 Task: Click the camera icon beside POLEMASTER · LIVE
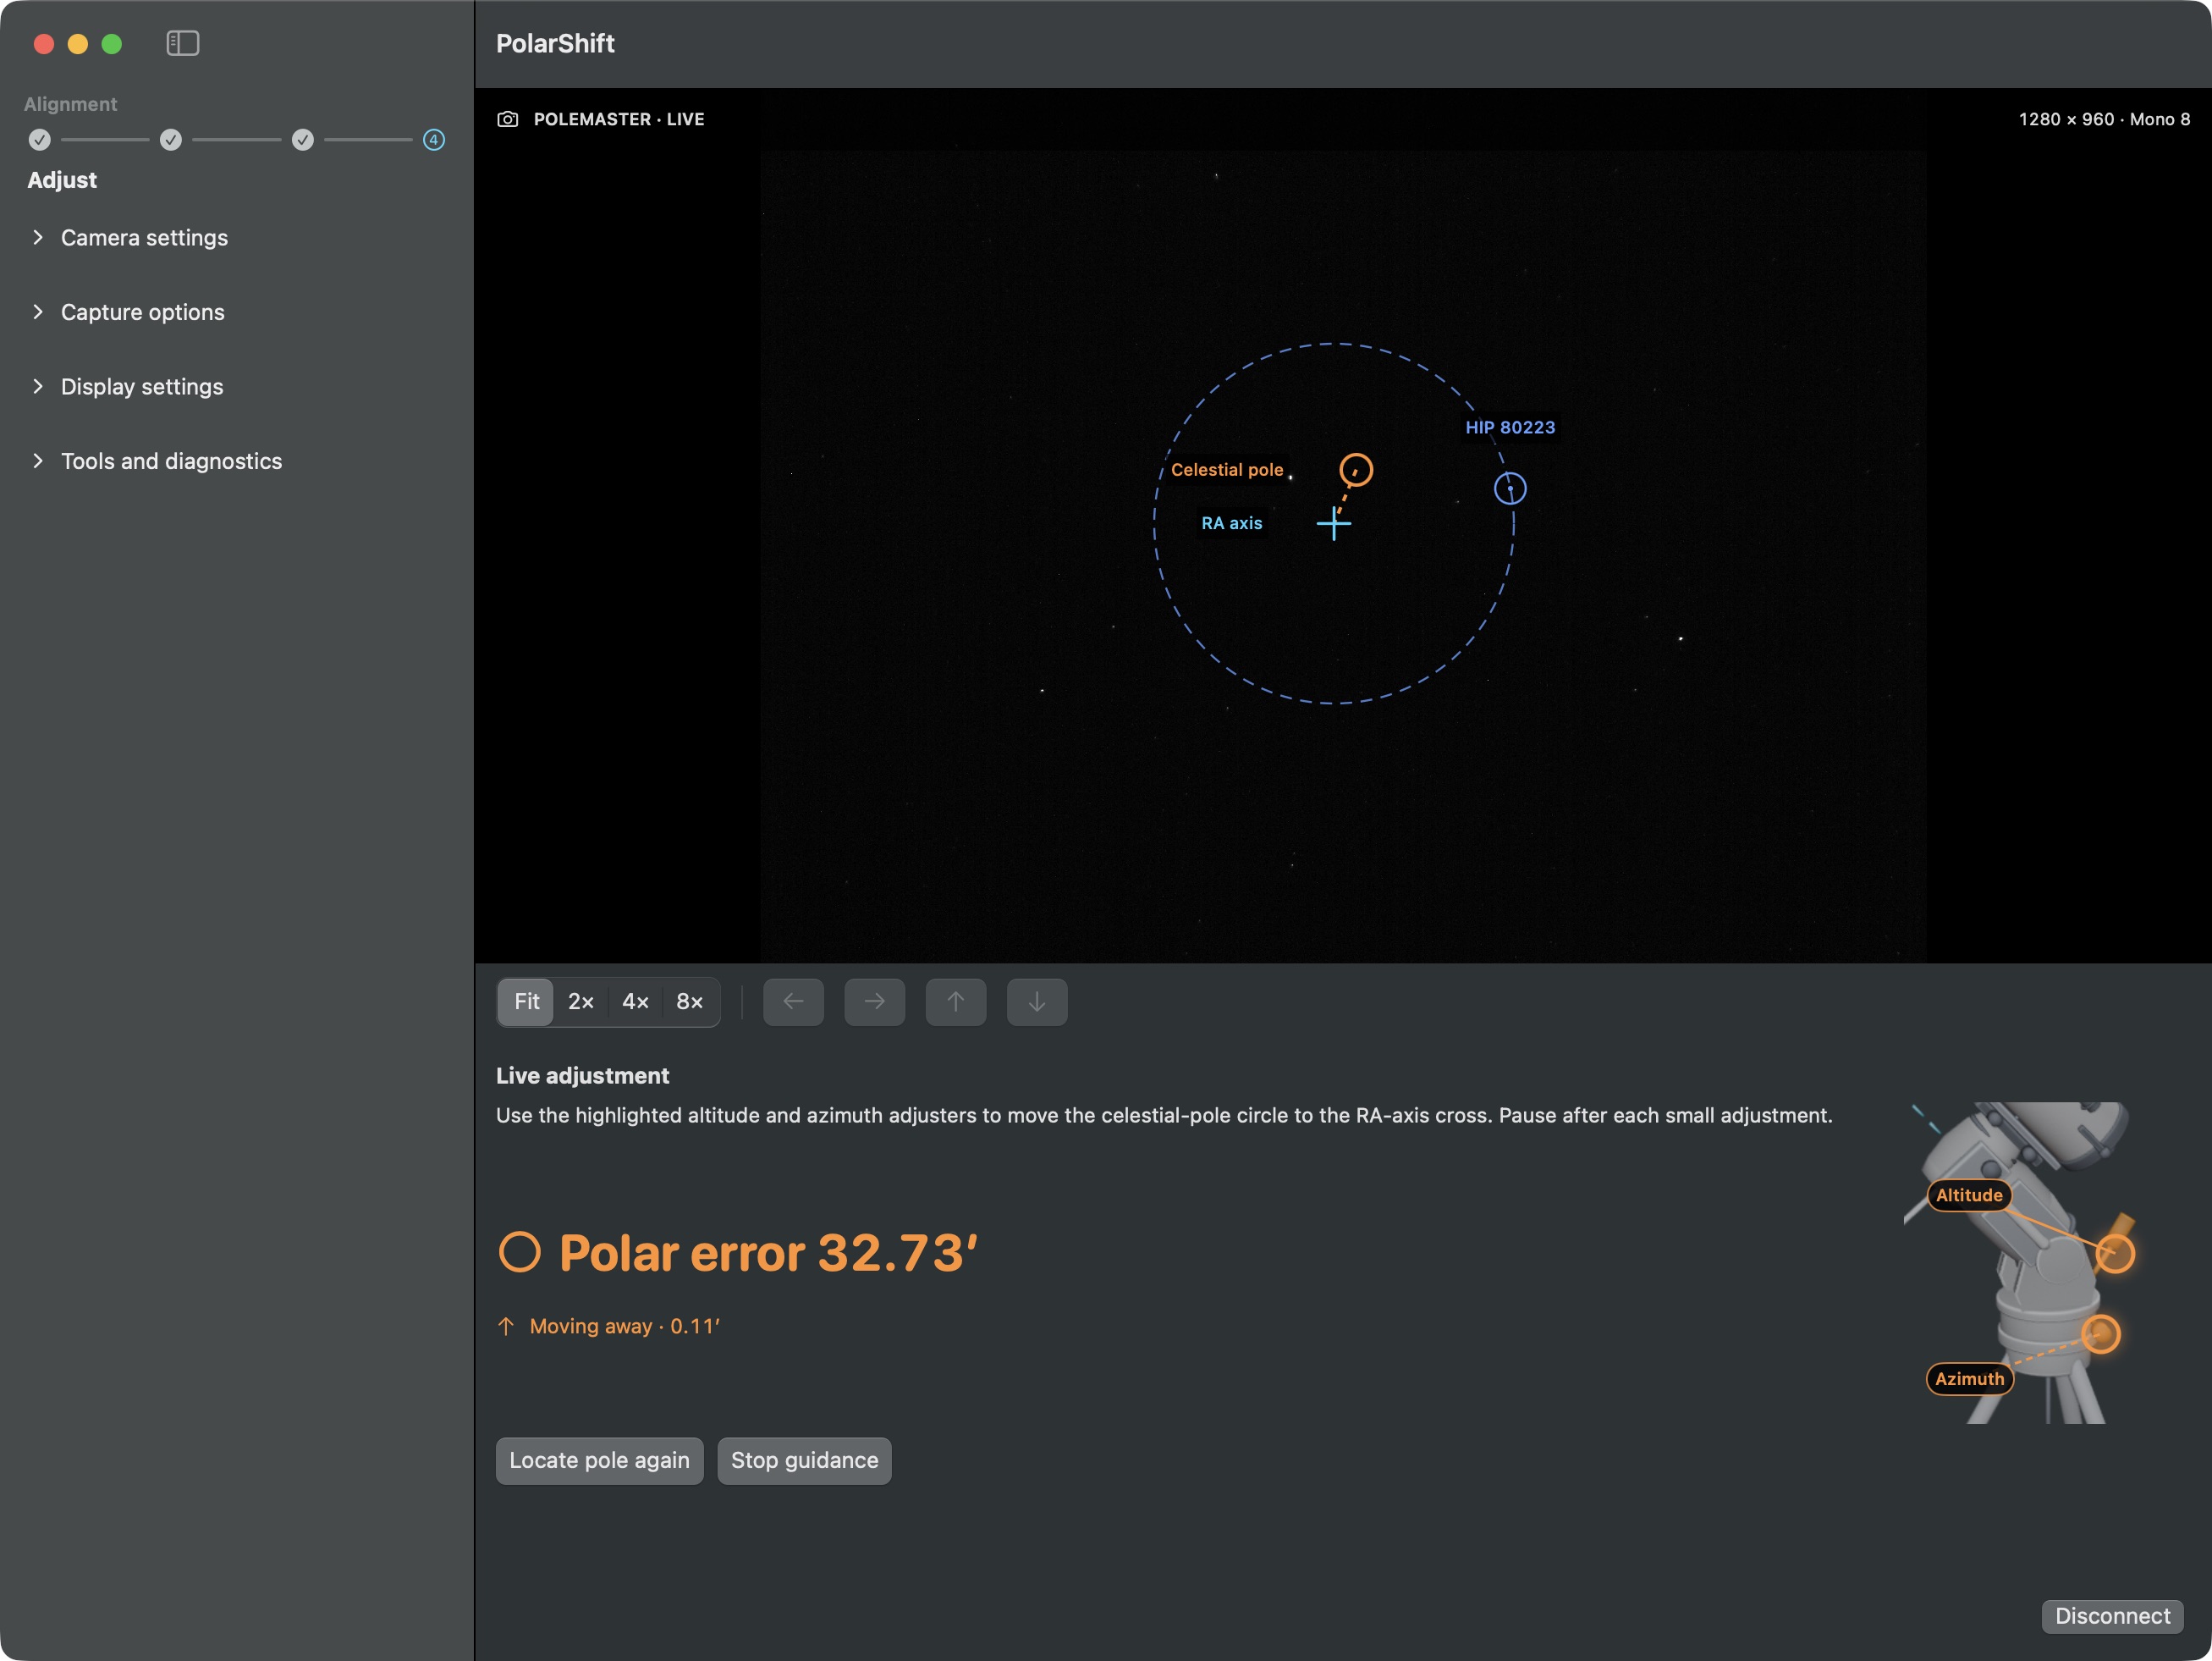[x=508, y=119]
